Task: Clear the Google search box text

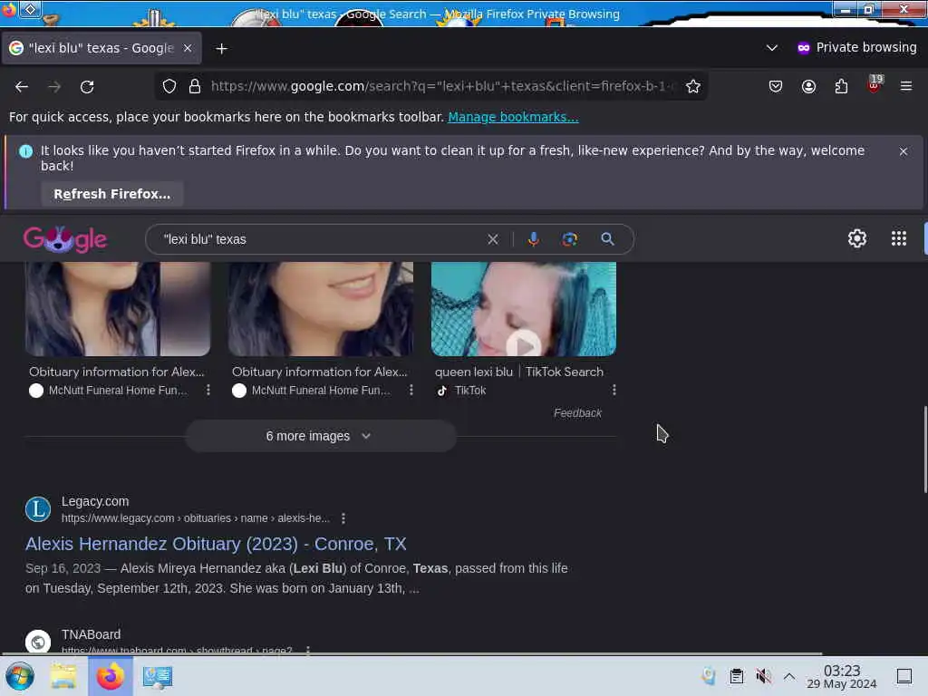Action: tap(492, 239)
